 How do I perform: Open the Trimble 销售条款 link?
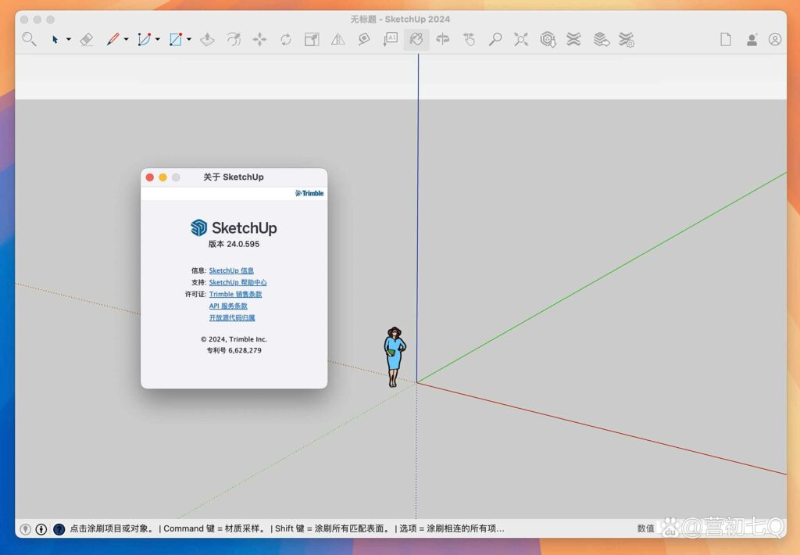tap(235, 294)
